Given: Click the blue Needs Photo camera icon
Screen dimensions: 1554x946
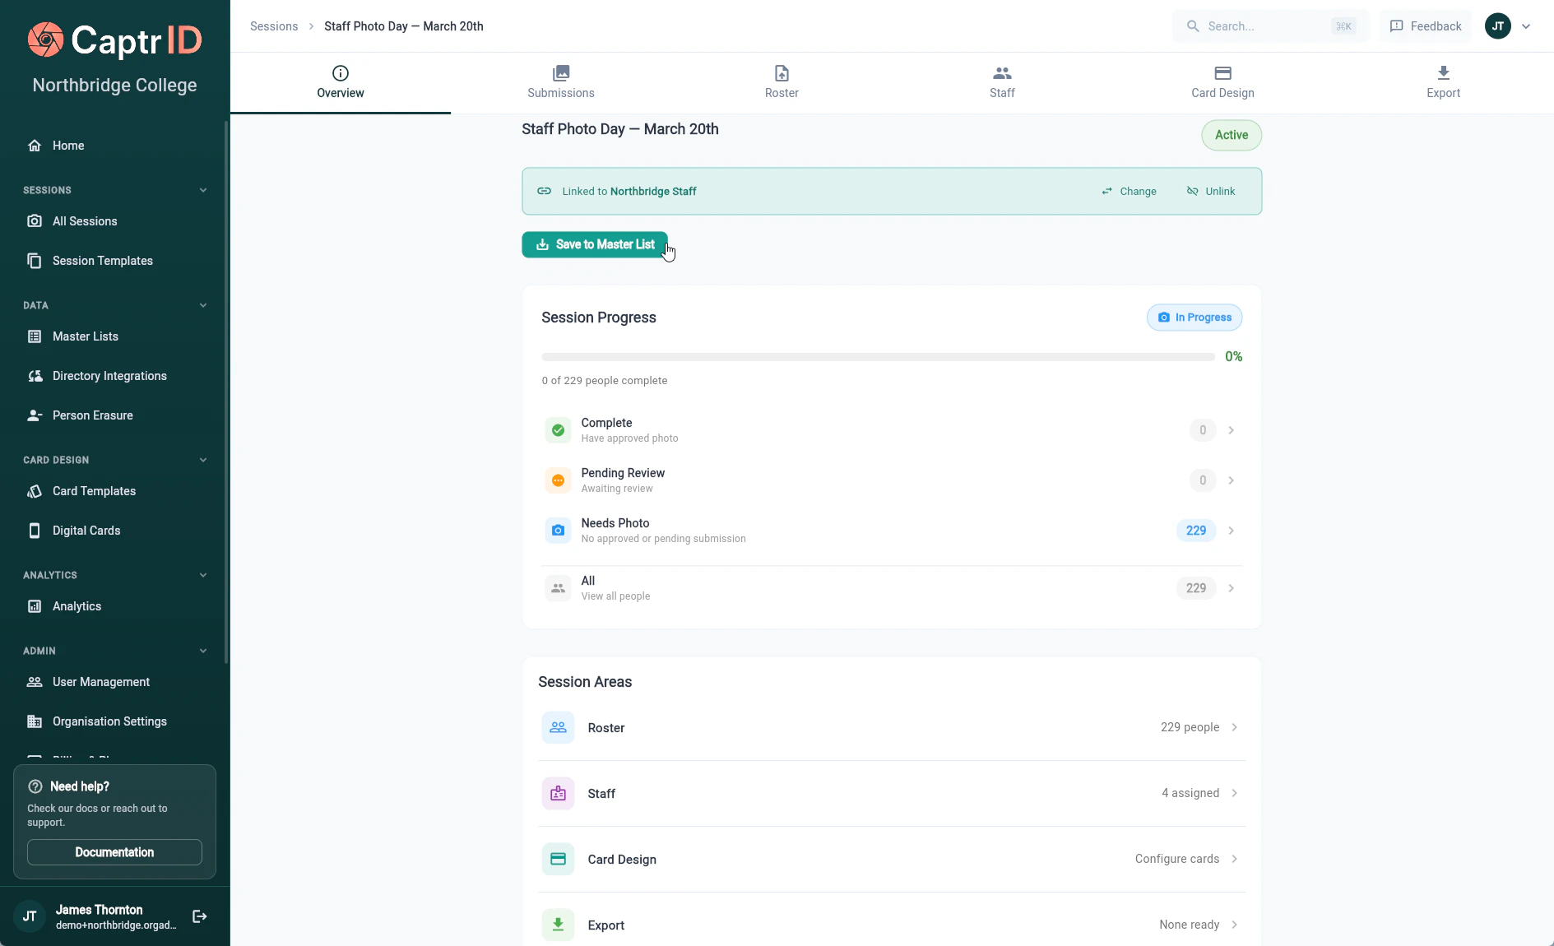Looking at the screenshot, I should point(558,531).
